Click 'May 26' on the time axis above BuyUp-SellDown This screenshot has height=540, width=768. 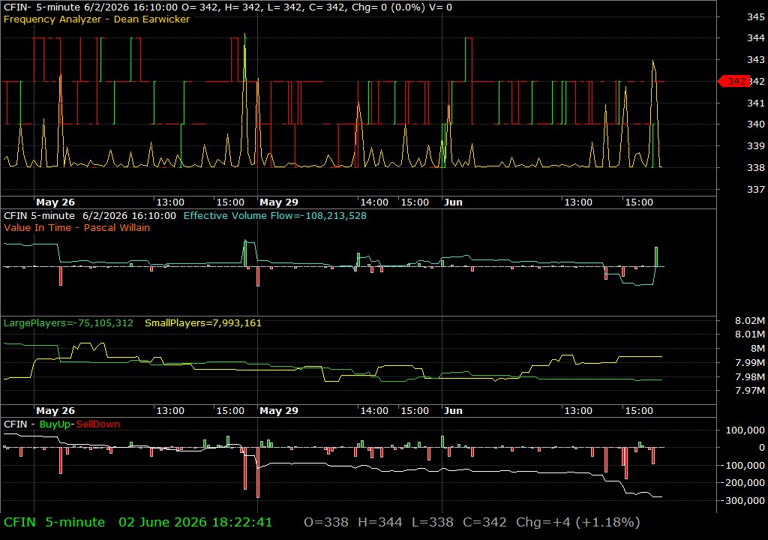click(55, 411)
